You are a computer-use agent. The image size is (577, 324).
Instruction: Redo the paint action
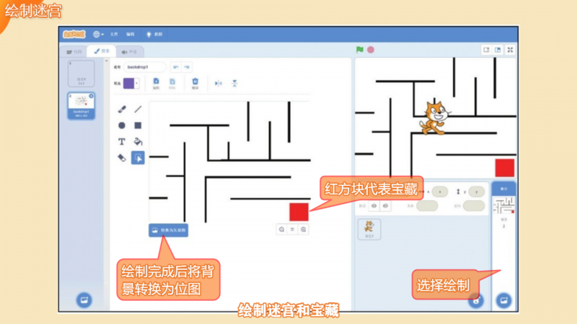coord(187,67)
